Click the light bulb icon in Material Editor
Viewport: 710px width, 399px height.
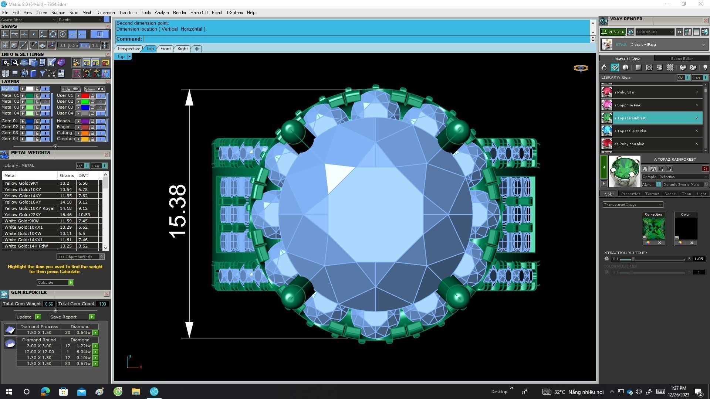(705, 68)
